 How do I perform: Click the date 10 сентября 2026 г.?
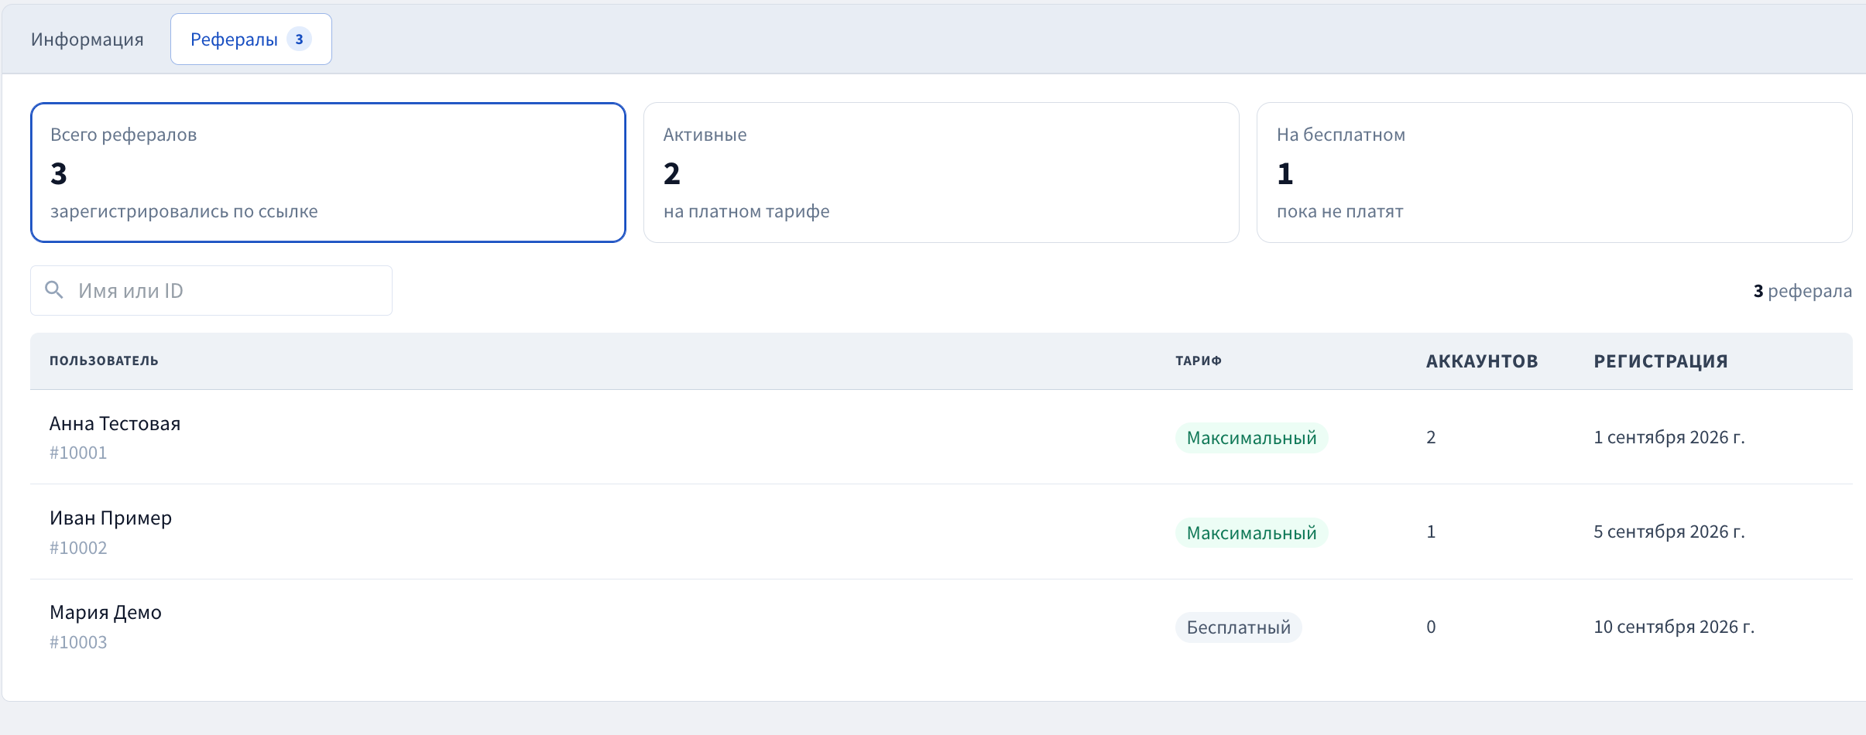[x=1674, y=627]
